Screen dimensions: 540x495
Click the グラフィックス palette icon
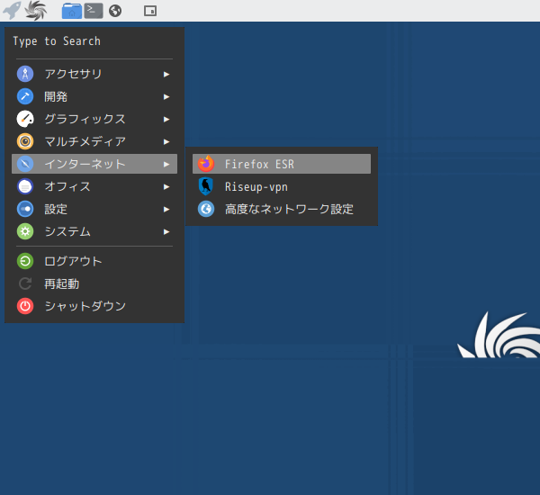[25, 119]
